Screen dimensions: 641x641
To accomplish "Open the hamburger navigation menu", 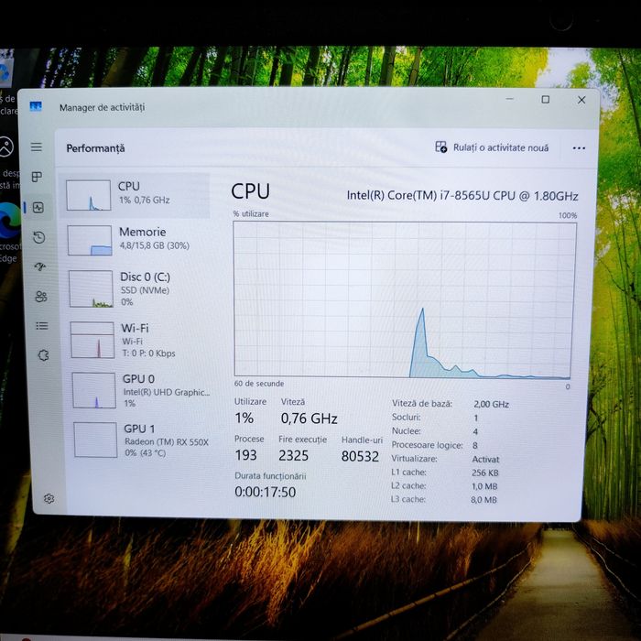I will pos(37,147).
